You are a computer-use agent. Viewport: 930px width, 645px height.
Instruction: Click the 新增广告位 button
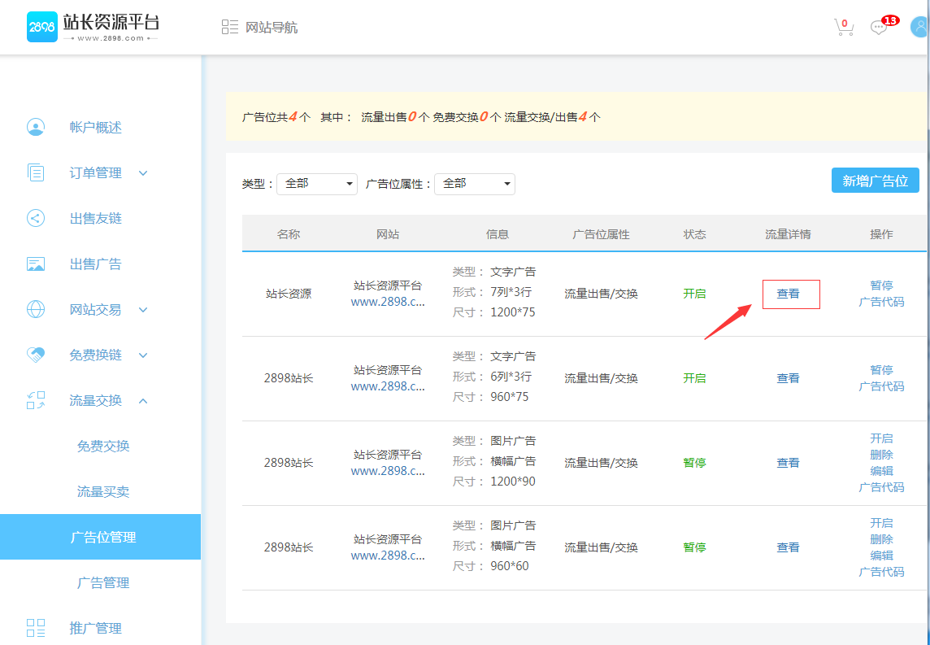875,181
